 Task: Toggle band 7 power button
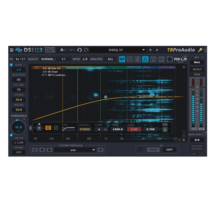48,128
